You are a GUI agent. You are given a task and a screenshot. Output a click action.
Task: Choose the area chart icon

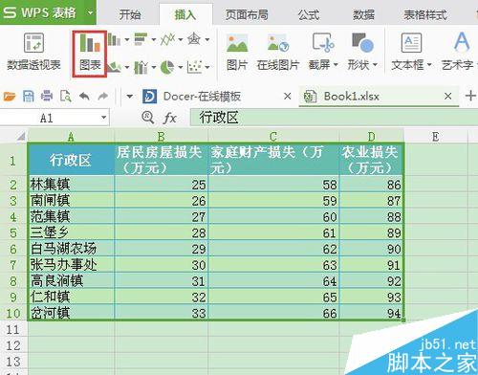click(114, 67)
